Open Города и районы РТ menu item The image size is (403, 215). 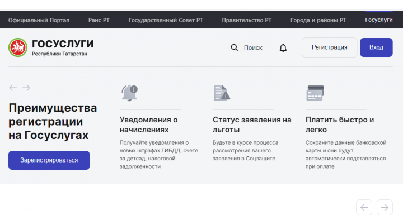click(x=318, y=20)
